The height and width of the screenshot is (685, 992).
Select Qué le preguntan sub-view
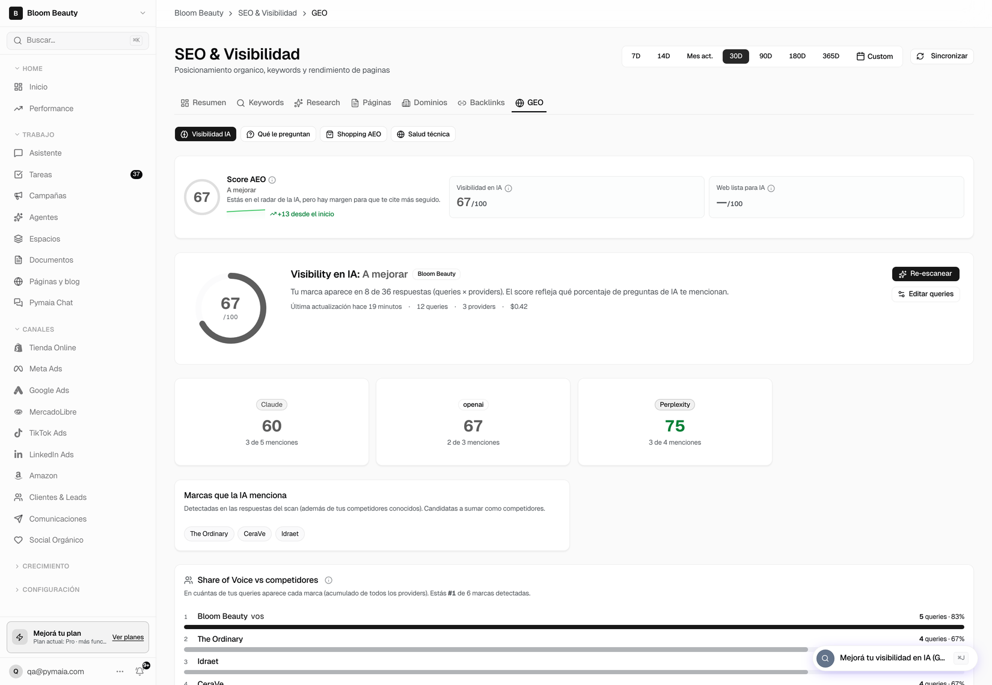click(x=278, y=134)
